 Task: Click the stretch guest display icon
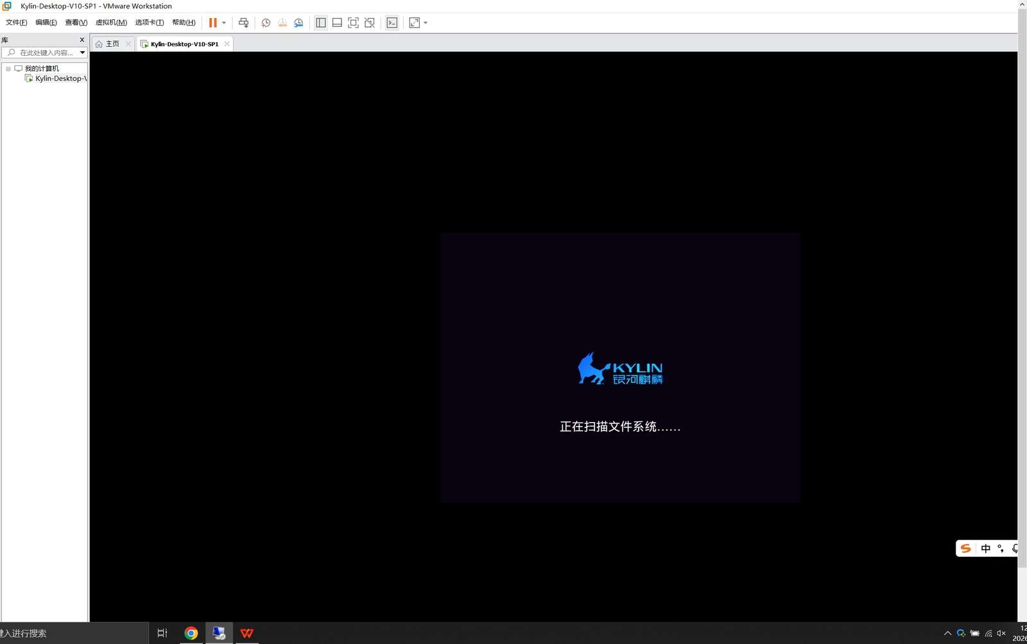(x=415, y=22)
